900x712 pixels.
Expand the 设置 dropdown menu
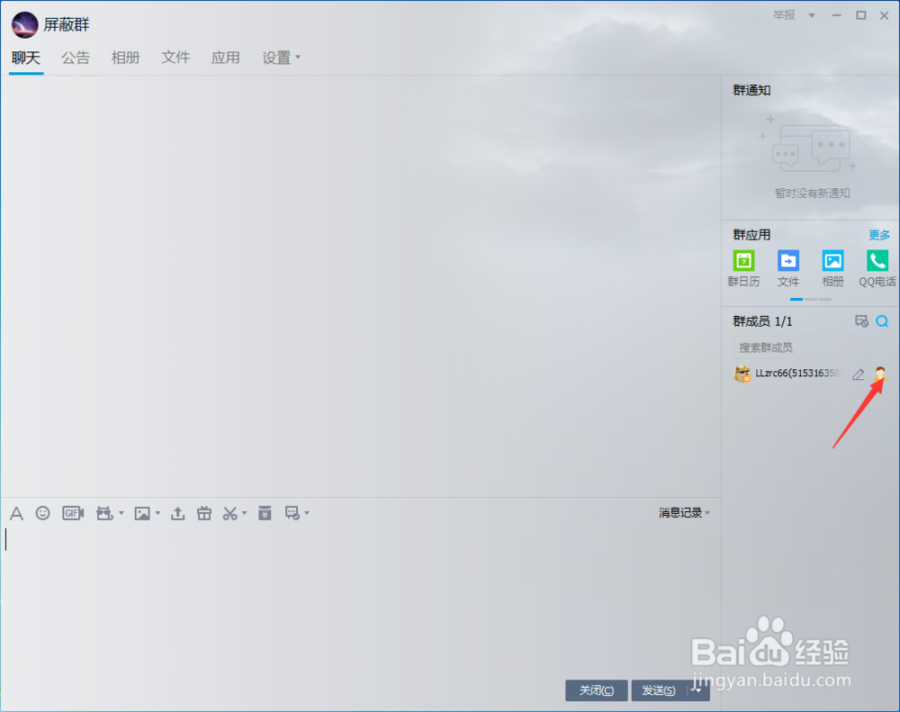(x=281, y=58)
